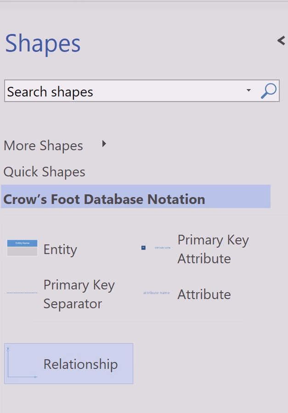Switch to the Quick Shapes stencil
Viewport: 288px width, 413px height.
tap(44, 172)
